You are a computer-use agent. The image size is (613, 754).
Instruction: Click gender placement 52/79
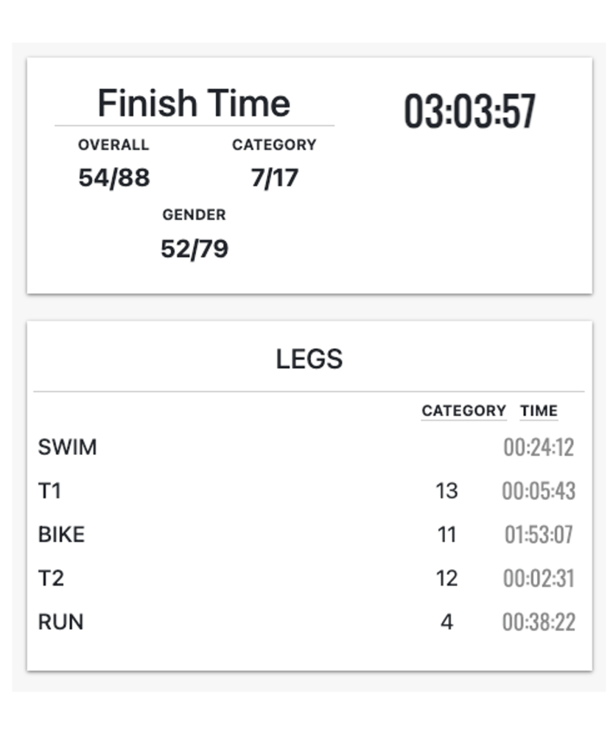(195, 249)
